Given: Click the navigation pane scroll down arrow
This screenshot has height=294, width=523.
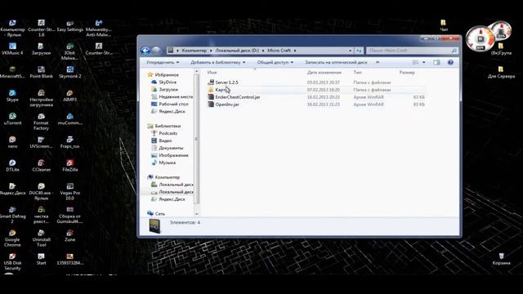Looking at the screenshot, I should click(196, 214).
